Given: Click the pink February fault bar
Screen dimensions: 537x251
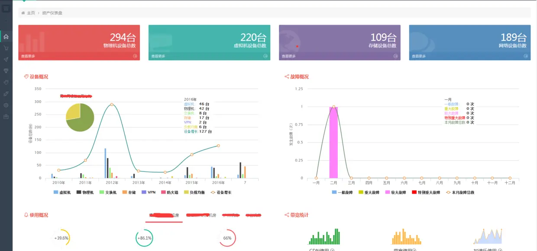Looking at the screenshot, I should (x=333, y=142).
